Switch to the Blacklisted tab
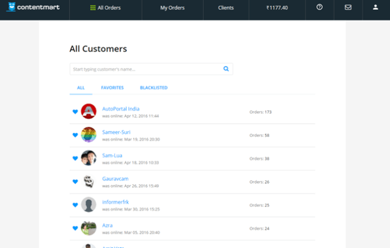This screenshot has height=248, width=390. tap(154, 88)
